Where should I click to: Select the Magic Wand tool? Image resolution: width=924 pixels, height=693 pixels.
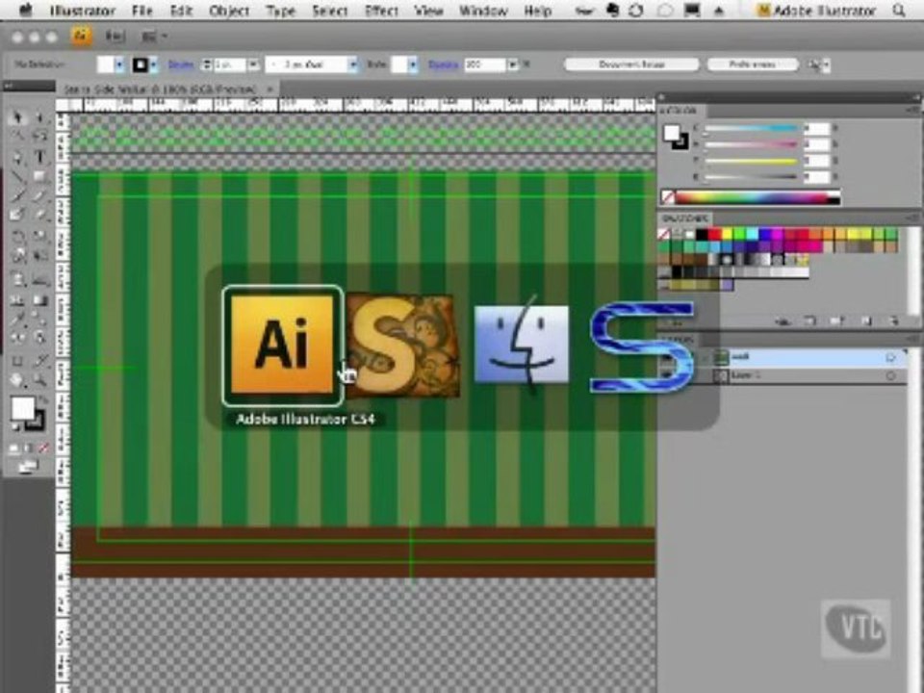[17, 137]
